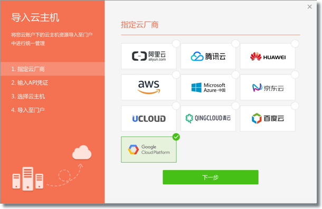Select the Huawei cloud vendor card
This screenshot has width=322, height=209.
pyautogui.click(x=268, y=56)
